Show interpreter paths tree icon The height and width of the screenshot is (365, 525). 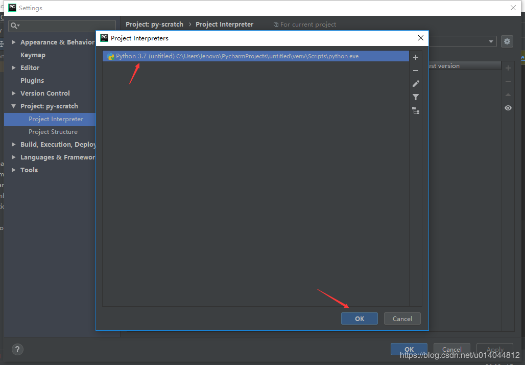click(416, 110)
